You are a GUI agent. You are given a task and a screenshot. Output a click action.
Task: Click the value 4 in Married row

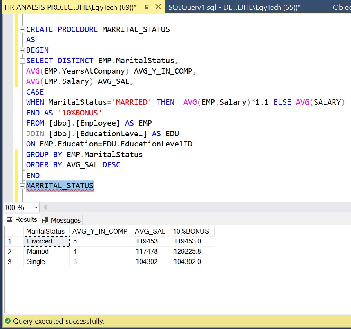tap(101, 252)
